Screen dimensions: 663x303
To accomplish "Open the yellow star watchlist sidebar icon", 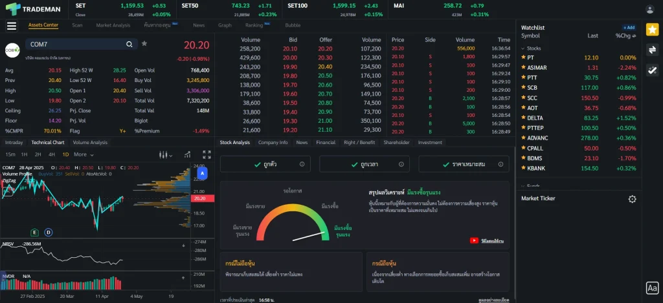I will pyautogui.click(x=652, y=29).
